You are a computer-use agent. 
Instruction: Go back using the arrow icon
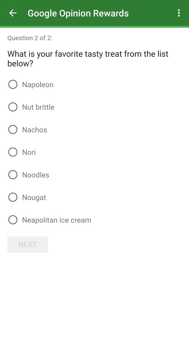(x=13, y=13)
